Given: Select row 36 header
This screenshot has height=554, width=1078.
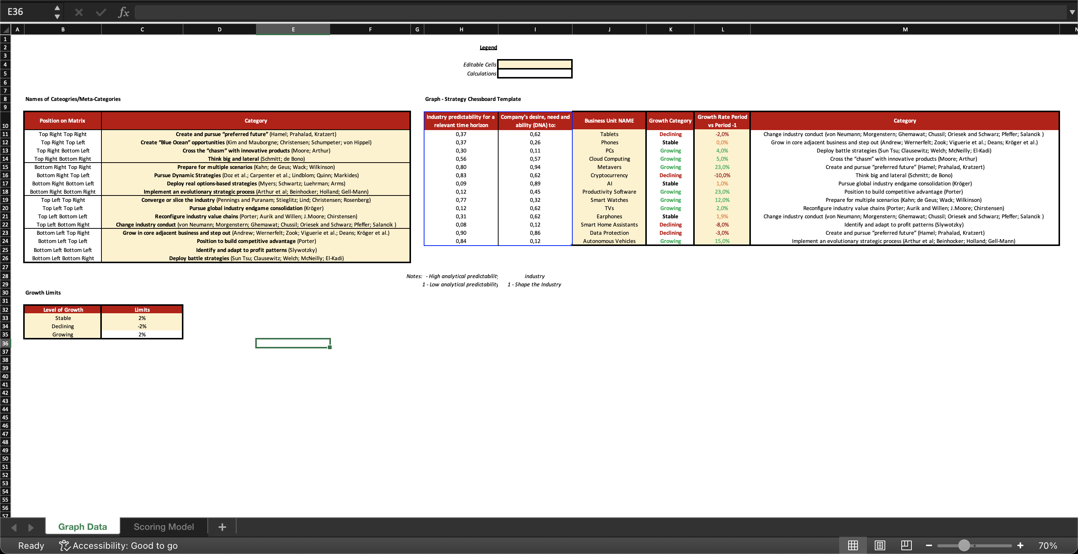Looking at the screenshot, I should 5,343.
